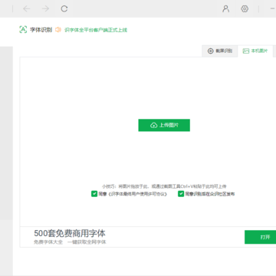
Task: Toggle the 同意《识字体最终用户使用许可协议》 checkbox
Action: tap(94, 194)
